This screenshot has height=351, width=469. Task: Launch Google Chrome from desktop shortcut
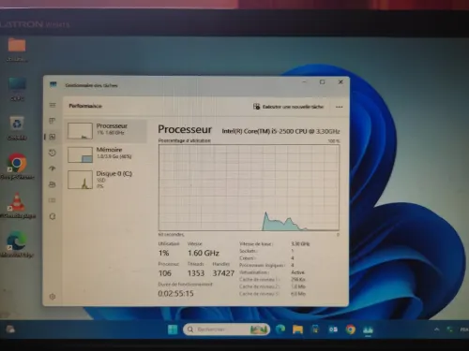point(17,167)
